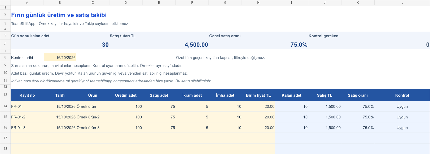The height and width of the screenshot is (154, 430).
Task: Select column header L
Action: coord(402,3)
